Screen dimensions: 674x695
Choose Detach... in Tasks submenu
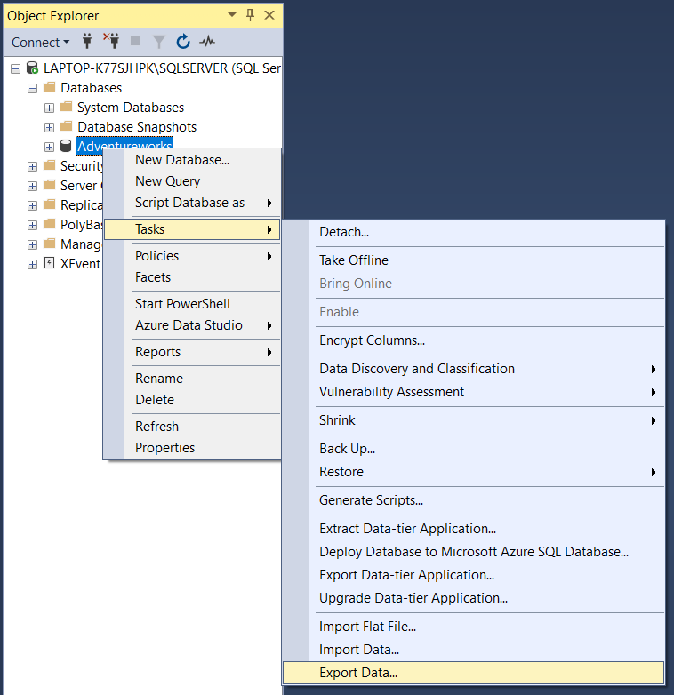pos(474,232)
